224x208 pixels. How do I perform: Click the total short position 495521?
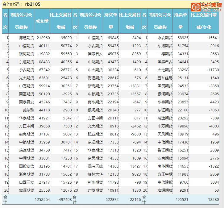pos(182,200)
